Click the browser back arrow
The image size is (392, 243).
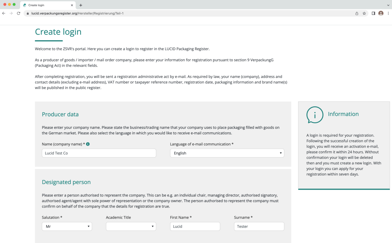point(4,13)
